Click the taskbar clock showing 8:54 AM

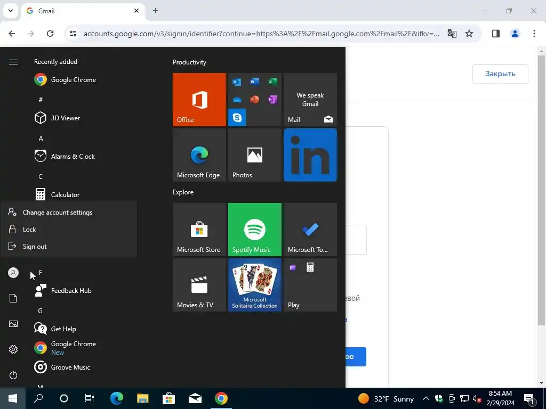click(500, 398)
